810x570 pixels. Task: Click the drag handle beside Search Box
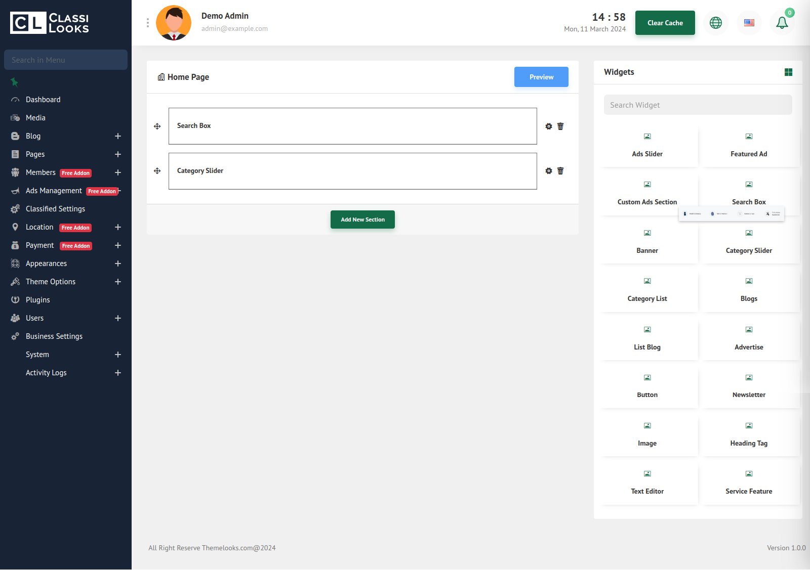(x=157, y=126)
